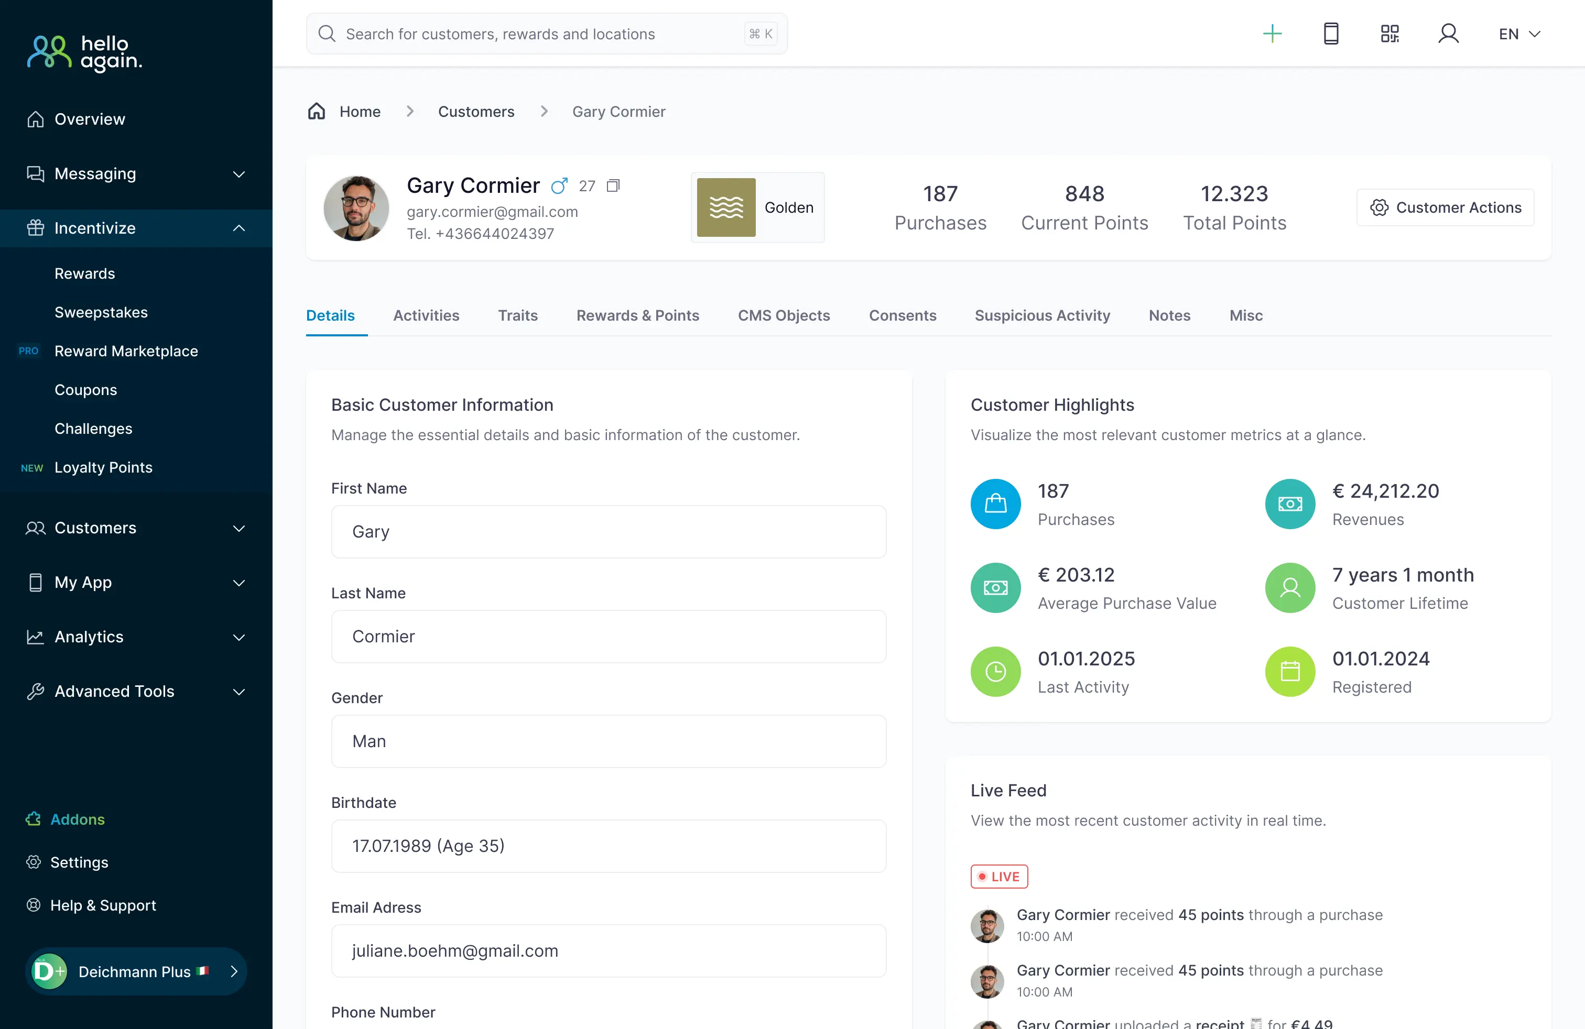1585x1029 pixels.
Task: Click Gary Cormier's profile photo
Action: 356,209
